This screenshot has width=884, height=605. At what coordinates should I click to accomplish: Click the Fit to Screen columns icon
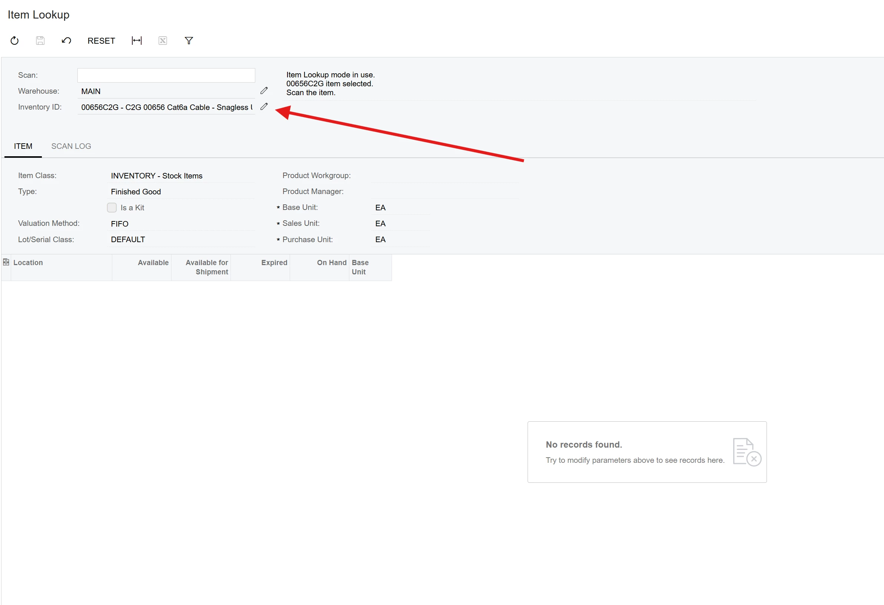click(x=137, y=41)
